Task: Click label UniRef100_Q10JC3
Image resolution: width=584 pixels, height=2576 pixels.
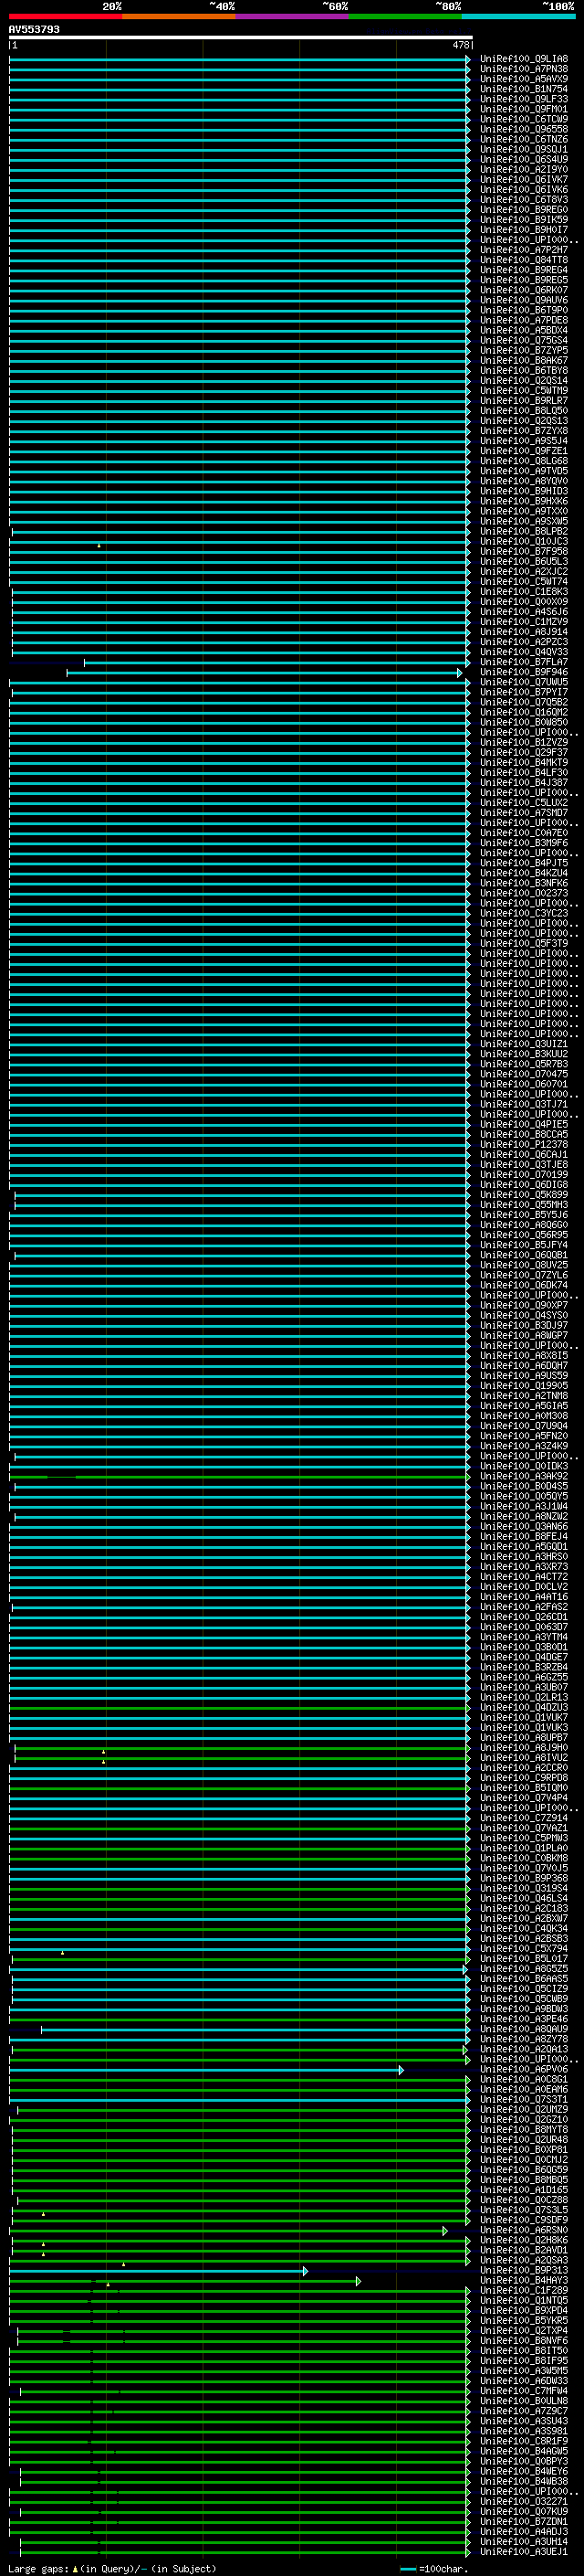Action: pyautogui.click(x=524, y=541)
